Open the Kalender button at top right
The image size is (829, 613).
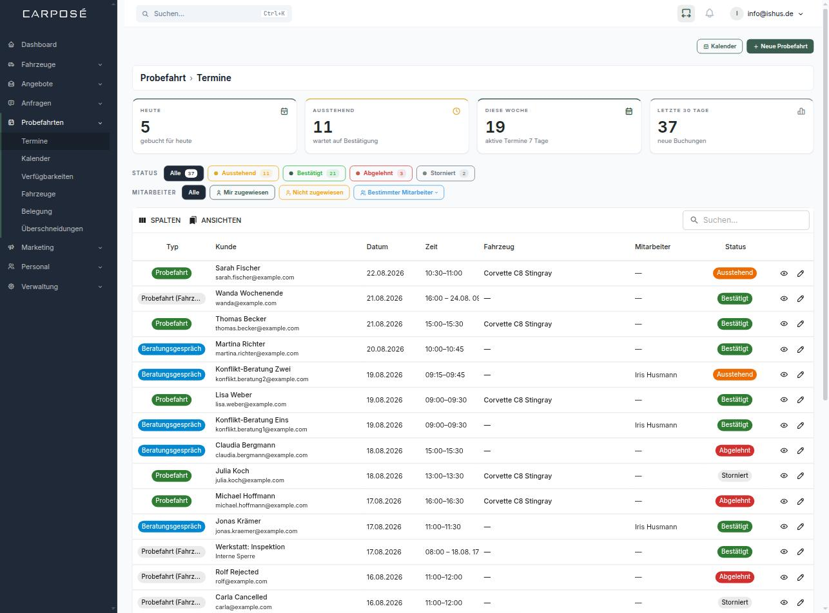click(719, 46)
